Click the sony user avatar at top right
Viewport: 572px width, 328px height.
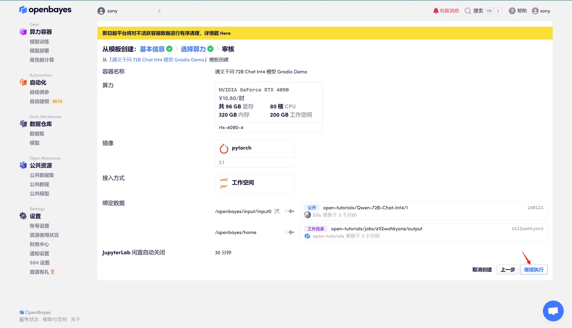point(535,11)
